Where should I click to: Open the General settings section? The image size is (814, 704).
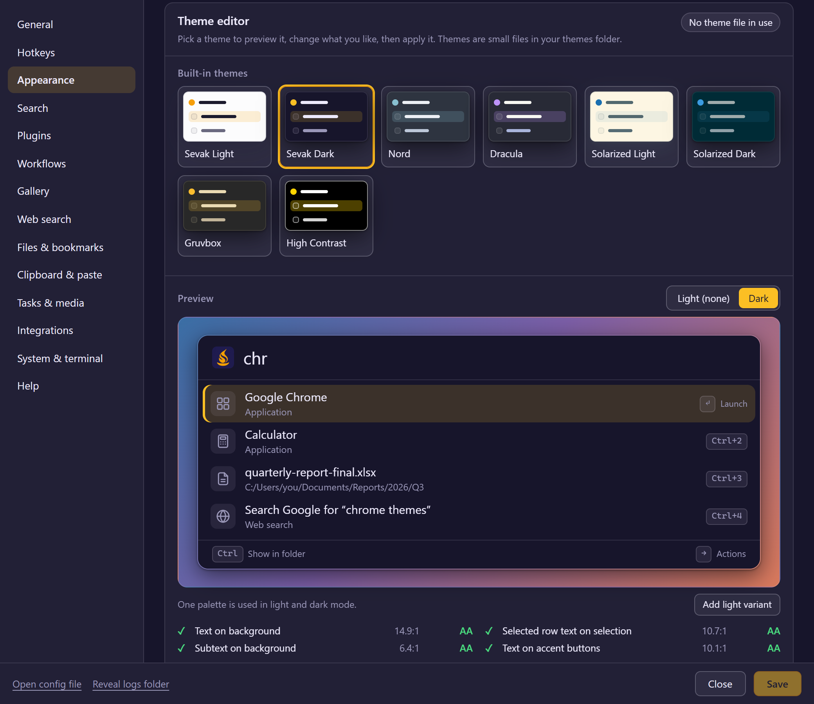coord(72,24)
